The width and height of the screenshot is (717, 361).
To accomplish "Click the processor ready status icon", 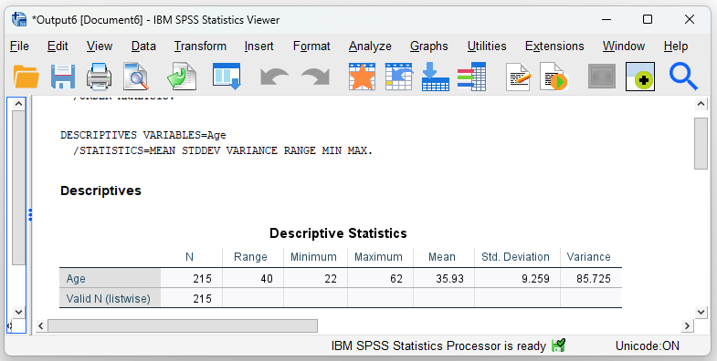I will [x=558, y=346].
